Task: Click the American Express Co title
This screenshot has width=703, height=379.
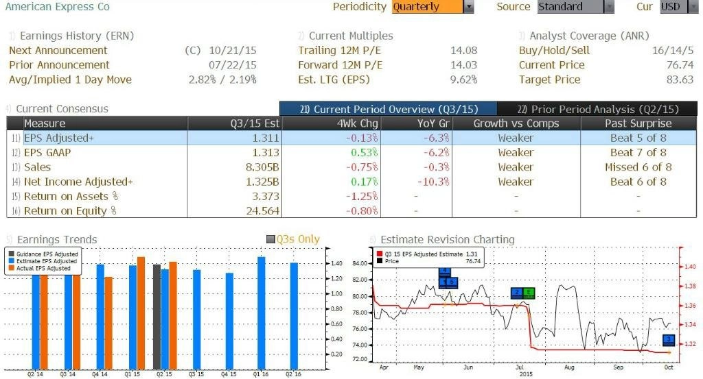Action: pyautogui.click(x=58, y=7)
